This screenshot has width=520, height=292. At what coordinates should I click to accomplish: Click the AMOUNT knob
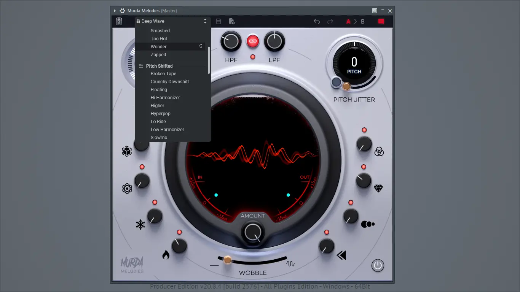253,232
